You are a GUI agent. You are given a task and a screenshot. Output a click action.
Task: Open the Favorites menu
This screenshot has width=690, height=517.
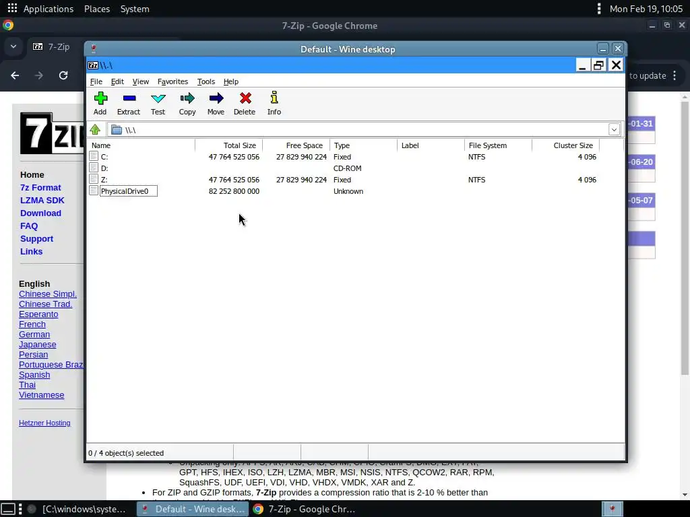tap(172, 81)
